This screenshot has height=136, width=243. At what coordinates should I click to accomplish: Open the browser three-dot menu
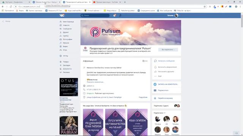pos(240,7)
